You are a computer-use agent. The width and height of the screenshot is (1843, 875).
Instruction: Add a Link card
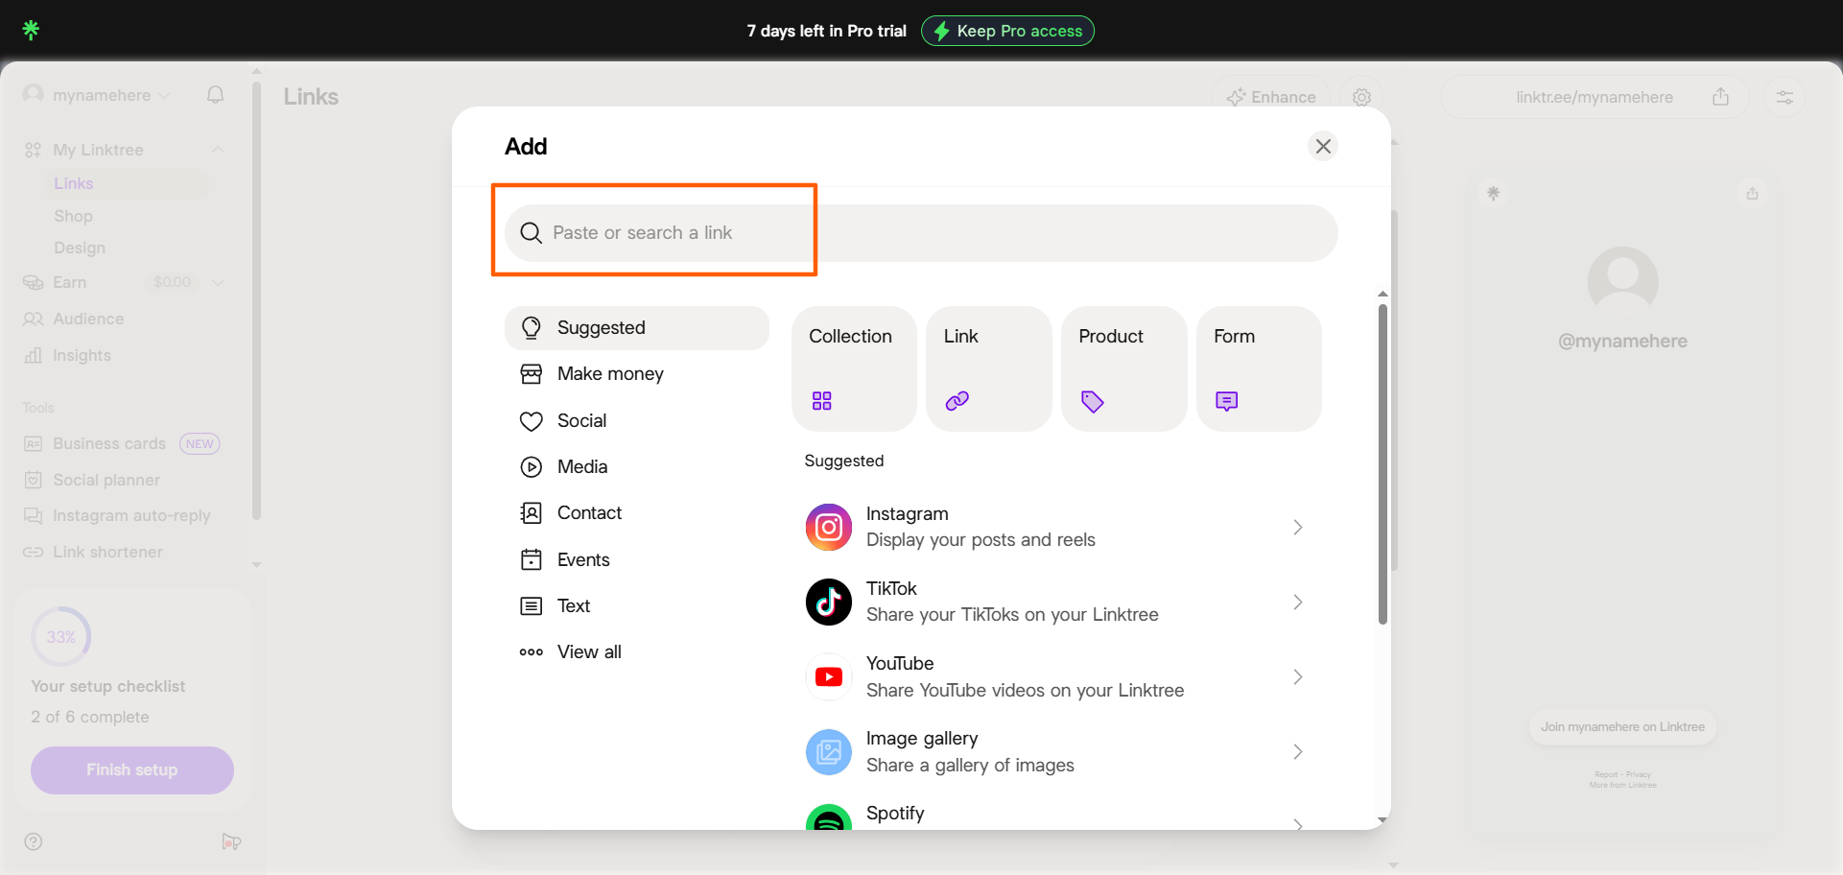point(989,368)
